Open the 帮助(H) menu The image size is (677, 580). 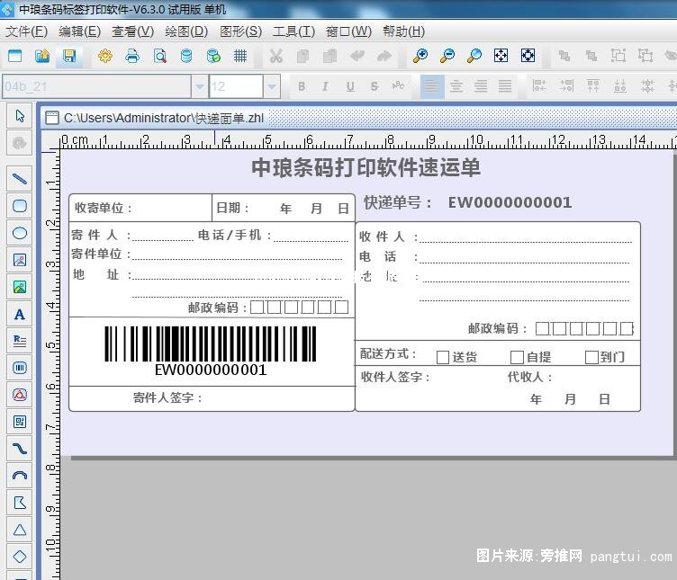(x=403, y=31)
